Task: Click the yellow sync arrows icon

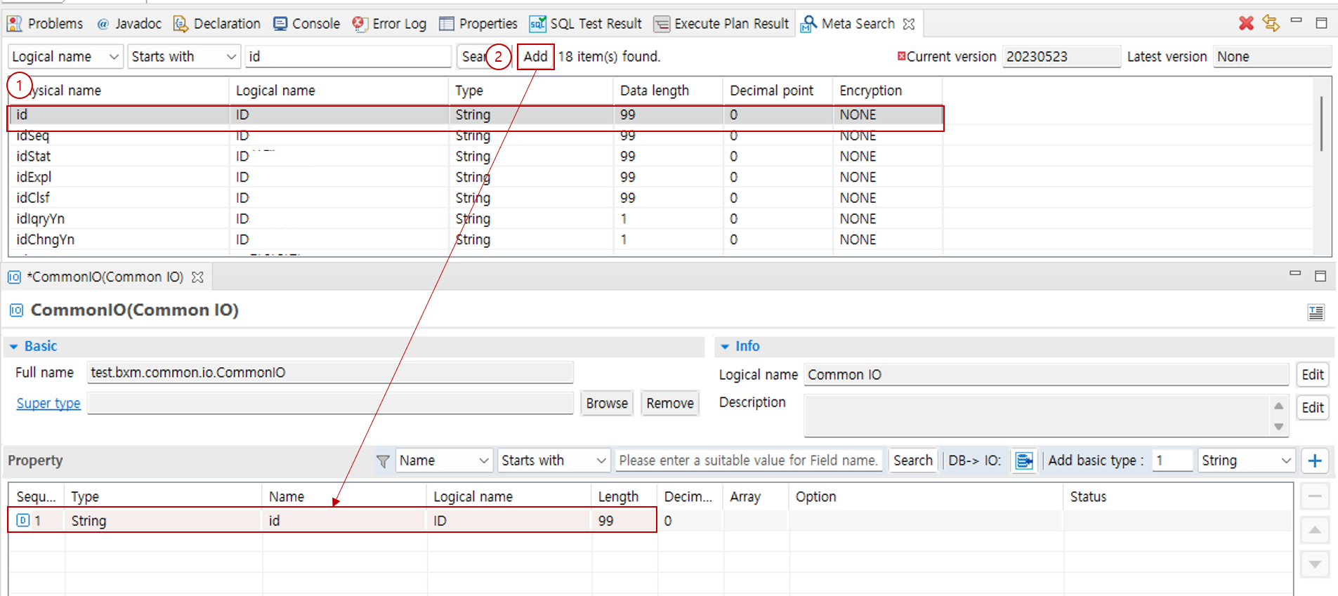Action: coord(1271,23)
